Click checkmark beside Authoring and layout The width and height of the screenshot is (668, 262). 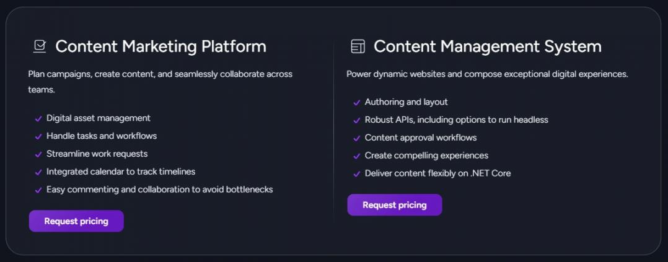point(356,103)
